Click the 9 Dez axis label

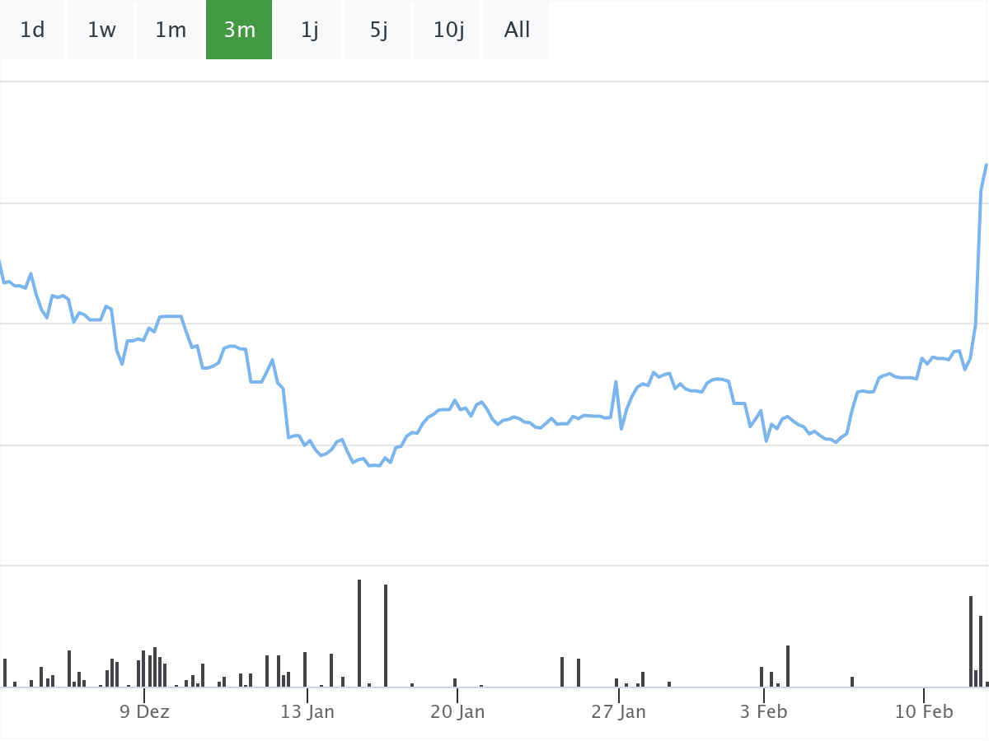pyautogui.click(x=144, y=711)
